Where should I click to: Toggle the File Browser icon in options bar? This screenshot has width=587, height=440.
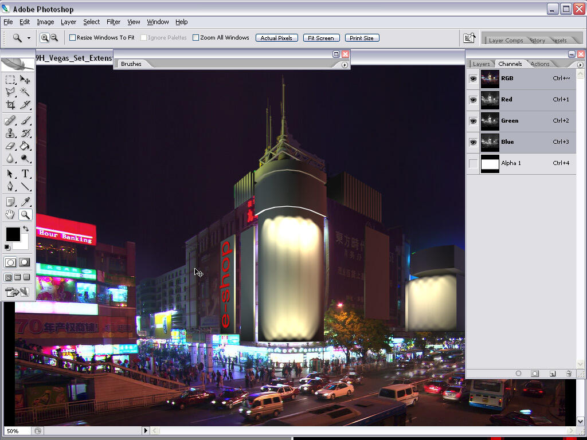tap(469, 38)
